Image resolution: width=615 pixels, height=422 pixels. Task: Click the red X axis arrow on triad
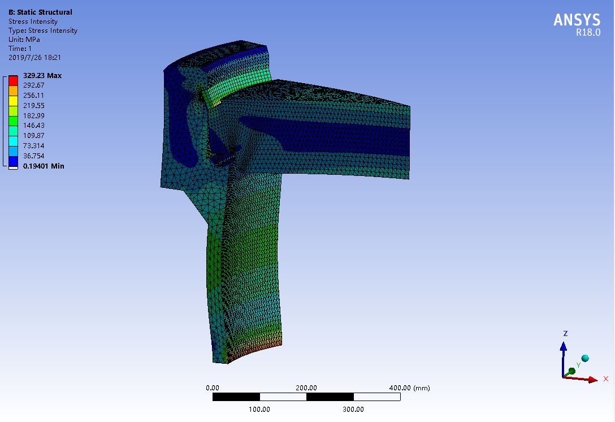click(x=581, y=378)
